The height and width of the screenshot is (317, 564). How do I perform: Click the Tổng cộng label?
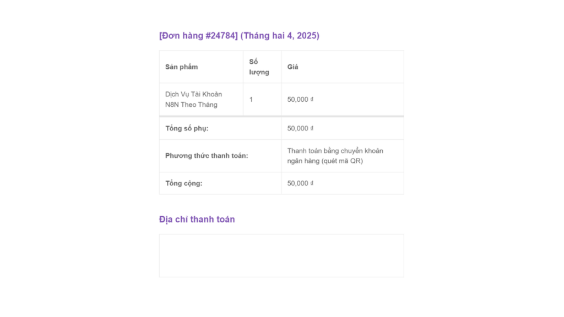point(184,183)
